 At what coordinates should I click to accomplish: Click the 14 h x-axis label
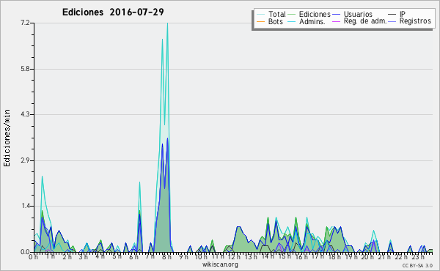[268, 256]
